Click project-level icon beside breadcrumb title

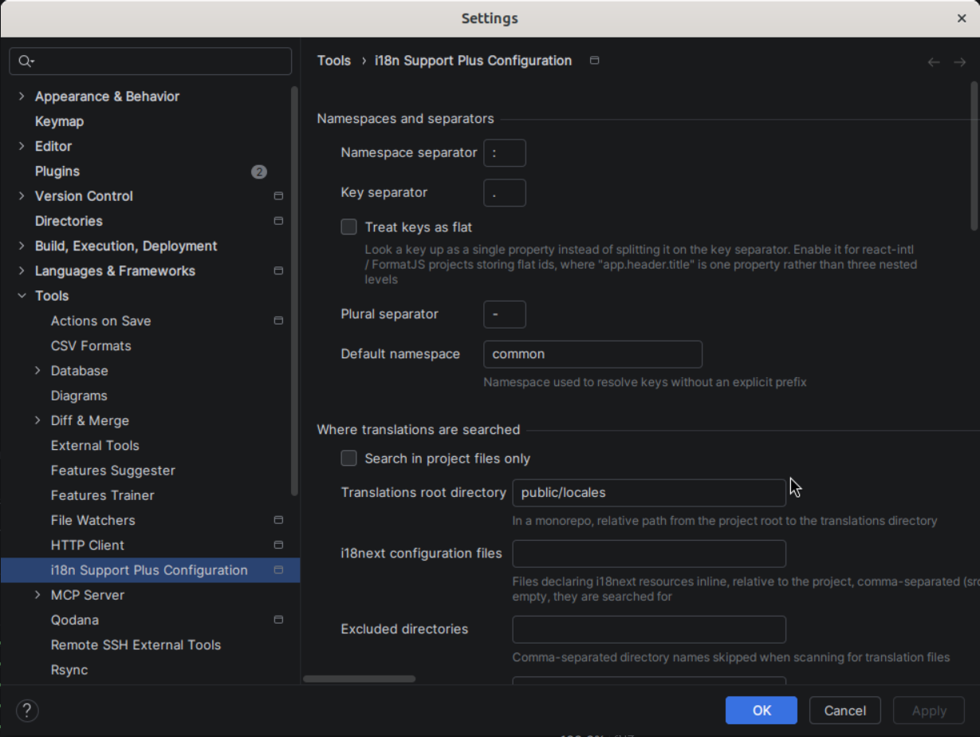[x=594, y=61]
